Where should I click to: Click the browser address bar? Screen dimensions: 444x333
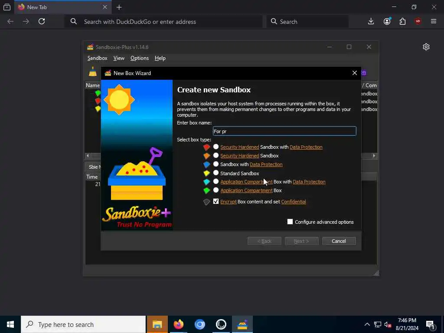point(163,22)
